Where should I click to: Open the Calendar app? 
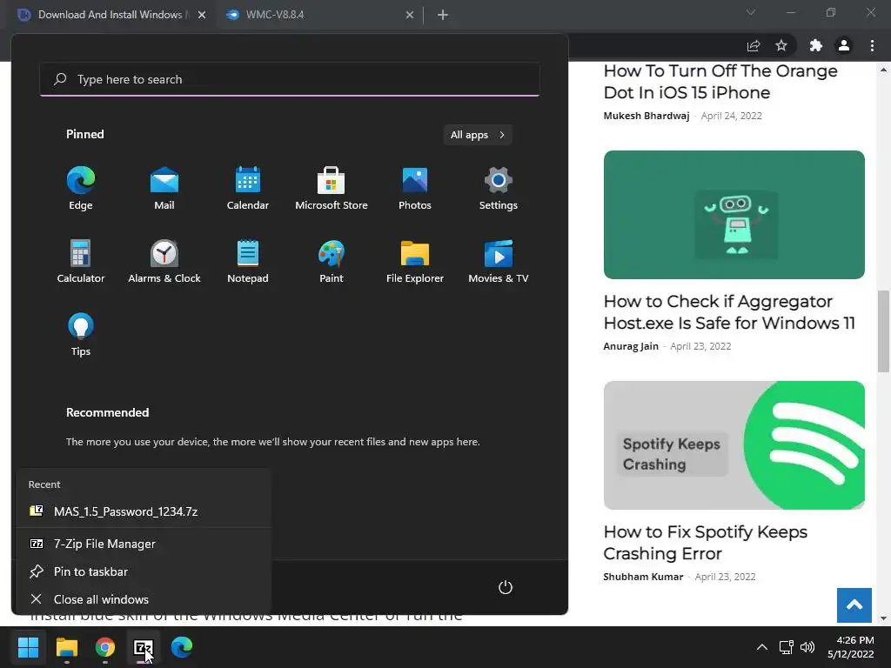[x=248, y=189]
